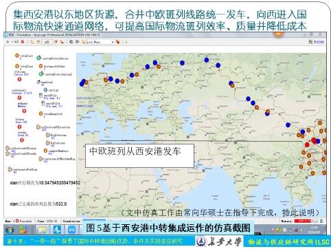Click the x25 simulation speed field
The image size is (331, 249).
coord(47,42)
